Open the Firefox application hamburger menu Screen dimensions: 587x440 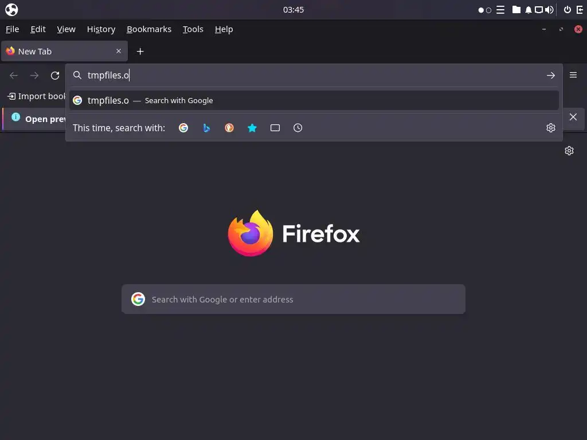[x=573, y=75]
